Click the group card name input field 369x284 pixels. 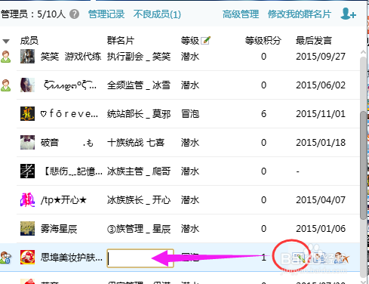click(x=140, y=258)
